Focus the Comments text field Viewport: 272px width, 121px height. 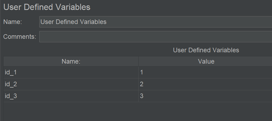coord(156,37)
